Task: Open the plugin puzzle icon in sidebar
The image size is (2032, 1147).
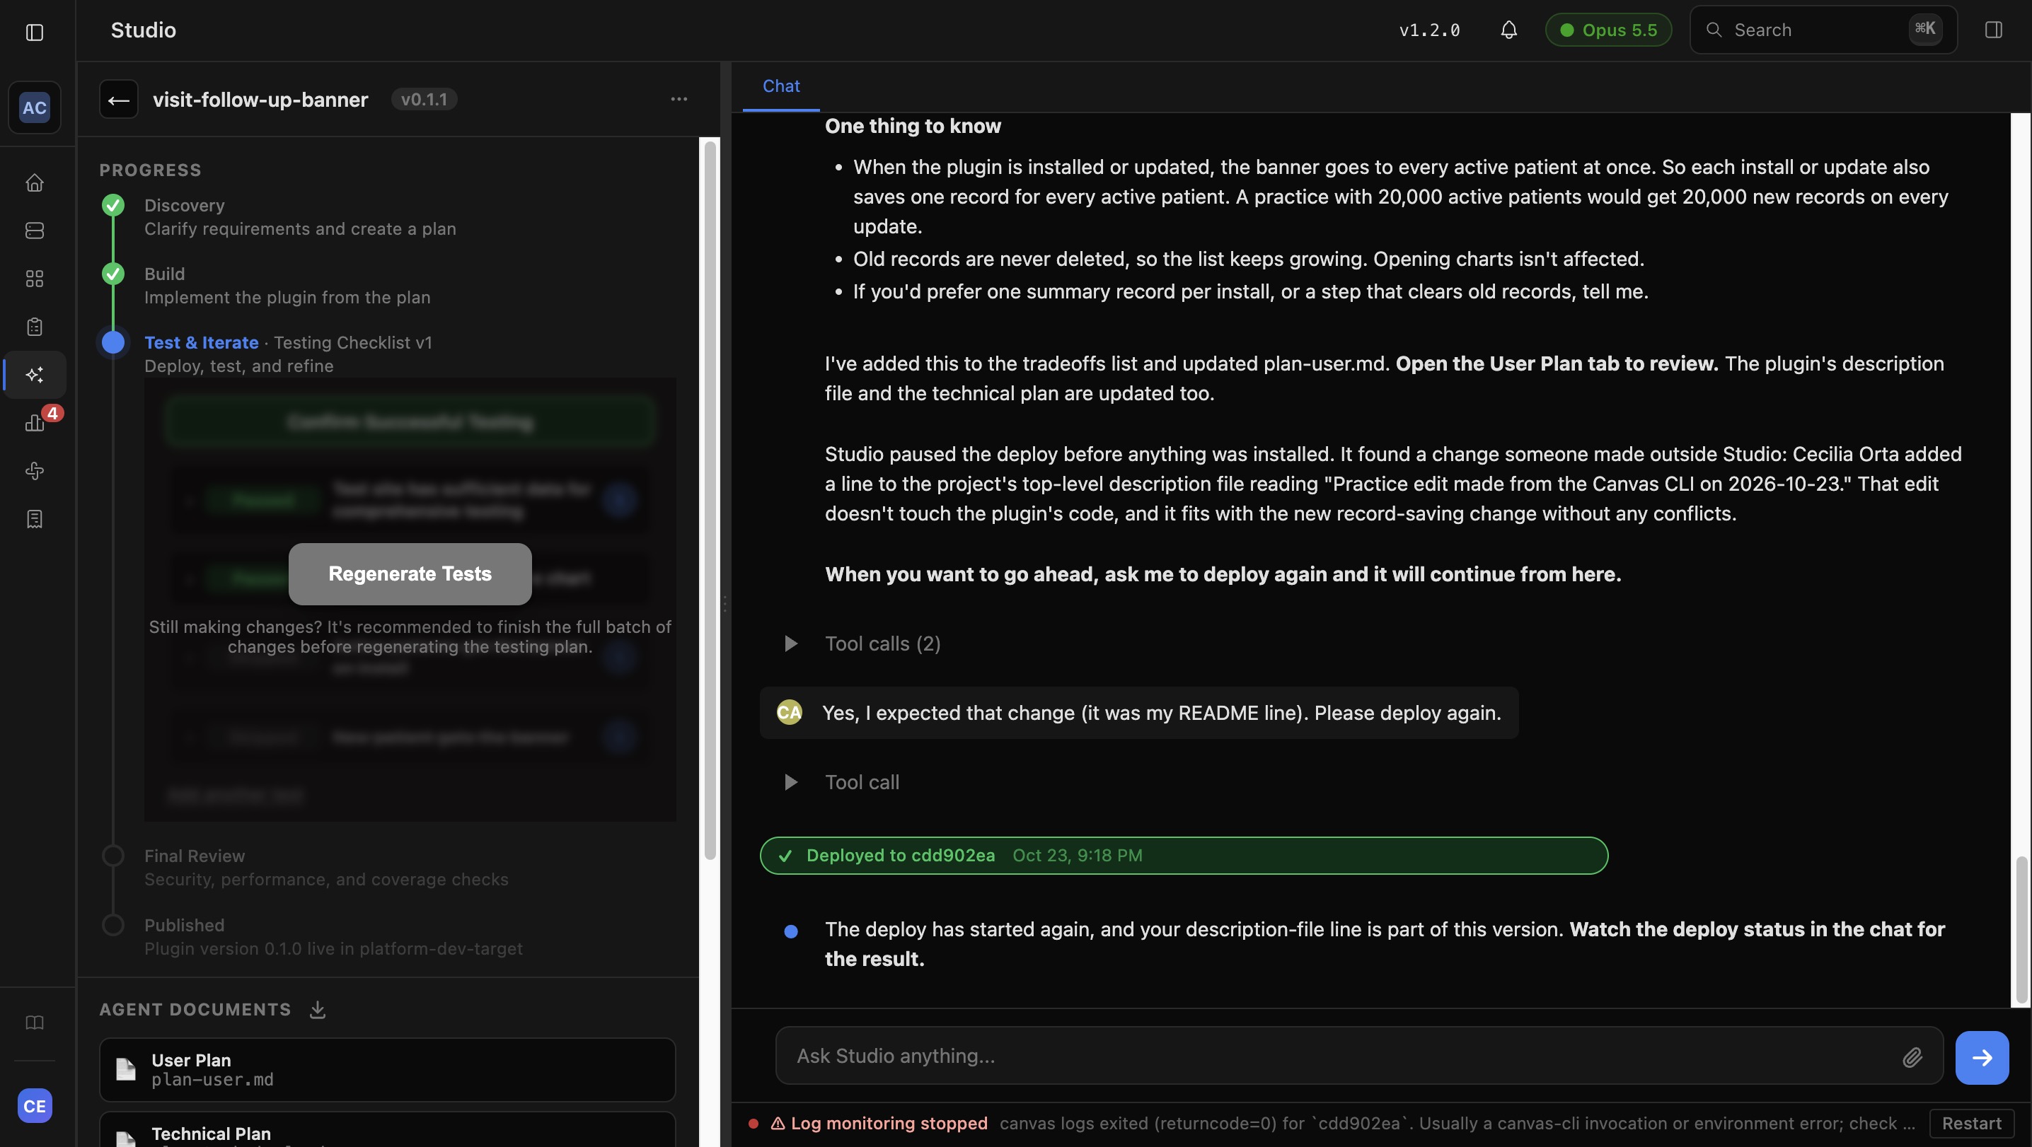Action: (34, 471)
